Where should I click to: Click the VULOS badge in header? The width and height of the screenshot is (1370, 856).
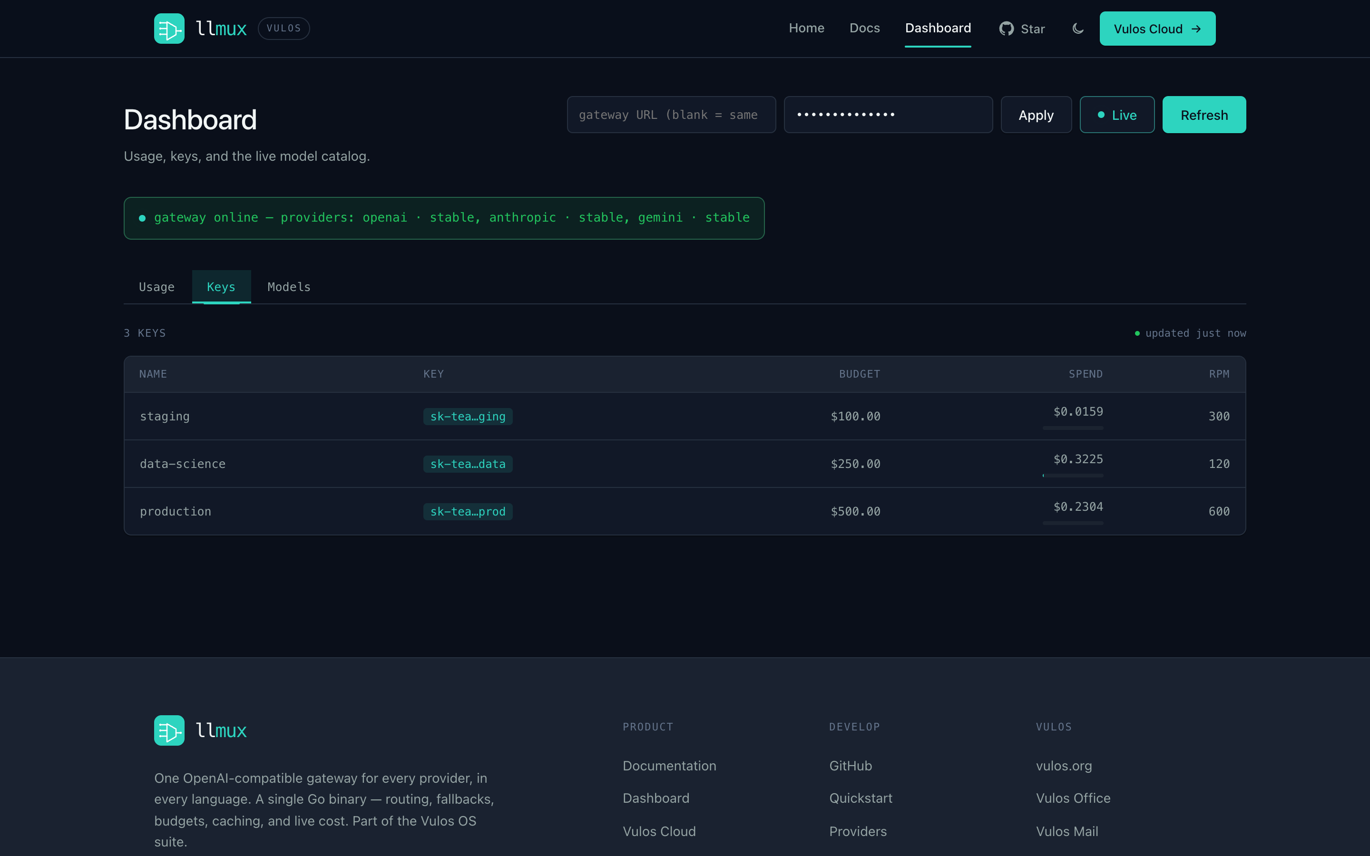[x=284, y=29]
